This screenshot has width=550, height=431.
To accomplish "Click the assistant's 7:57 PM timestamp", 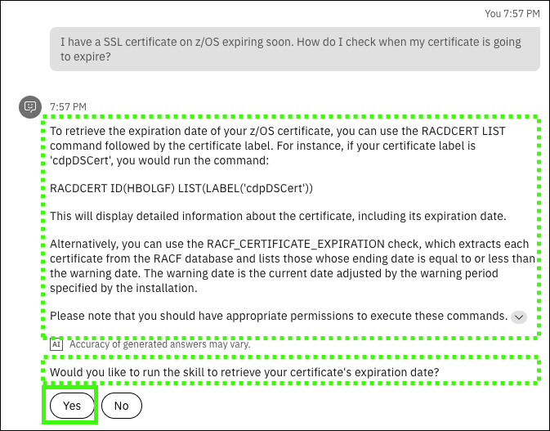I will 68,106.
